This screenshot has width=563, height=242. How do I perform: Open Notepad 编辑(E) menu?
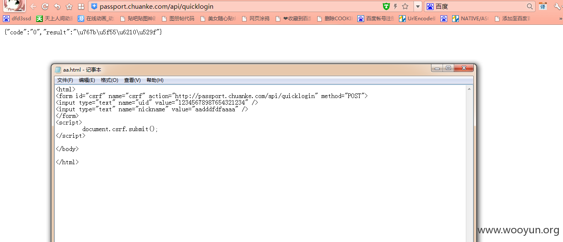pyautogui.click(x=87, y=80)
